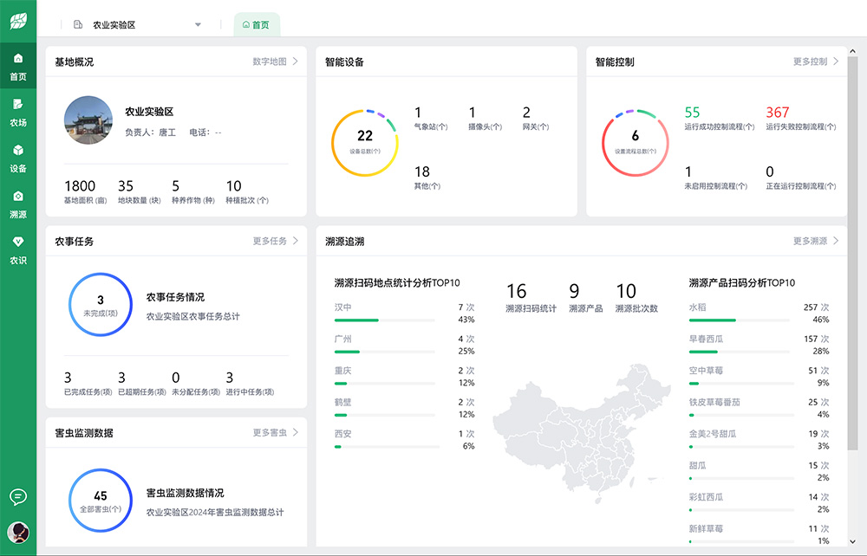Open the 设备 devices sidebar icon
The height and width of the screenshot is (556, 867).
[18, 158]
